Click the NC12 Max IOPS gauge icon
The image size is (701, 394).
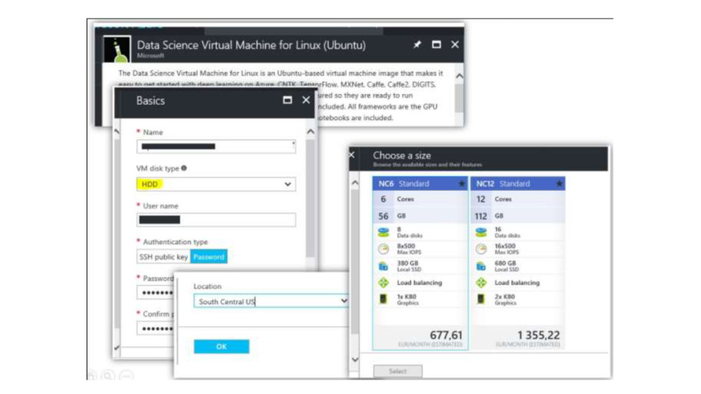481,249
